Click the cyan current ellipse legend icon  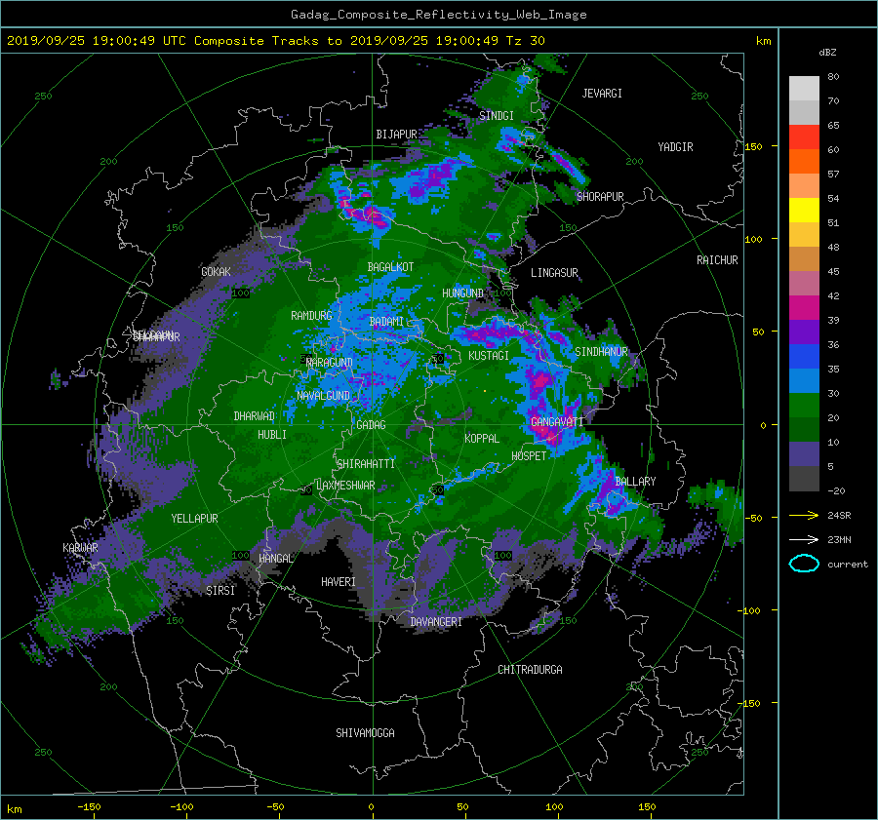click(x=804, y=564)
